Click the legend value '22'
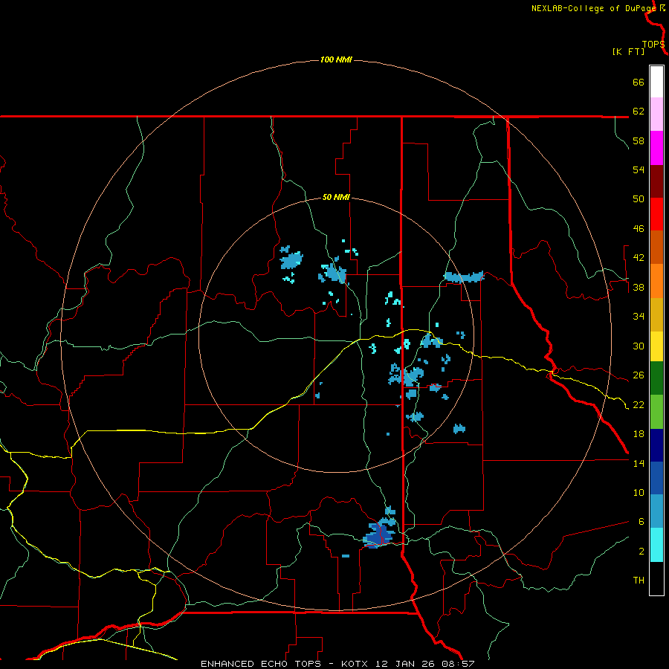Screen dimensions: 669x669 (x=639, y=404)
